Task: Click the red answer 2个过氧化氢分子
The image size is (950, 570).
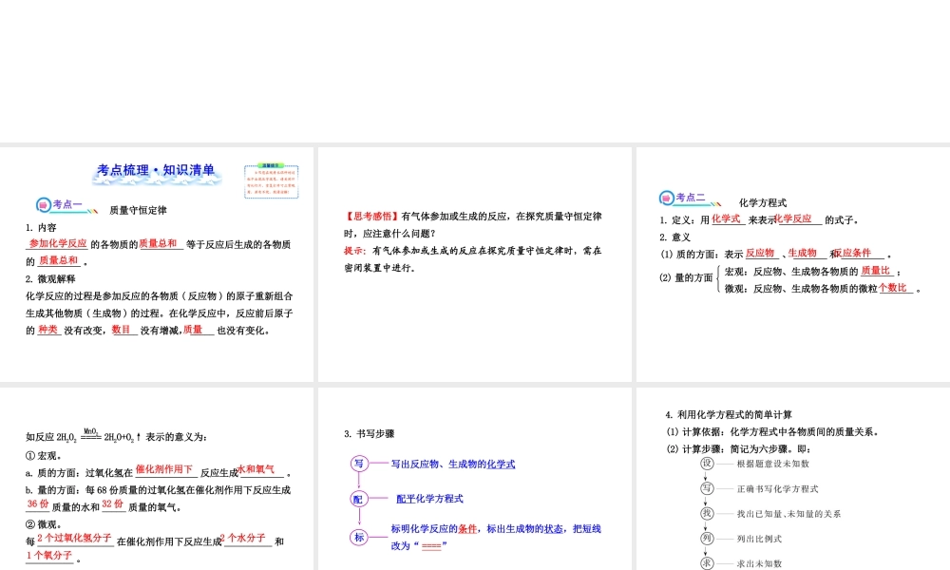Action: pyautogui.click(x=74, y=538)
